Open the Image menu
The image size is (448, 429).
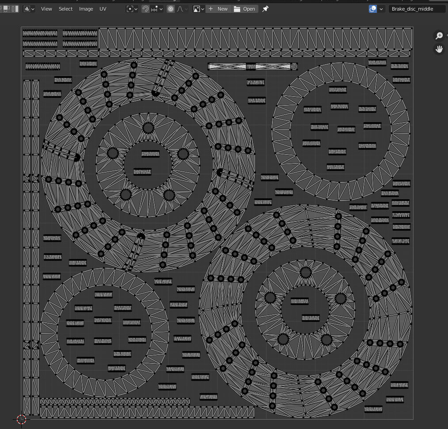coord(86,9)
